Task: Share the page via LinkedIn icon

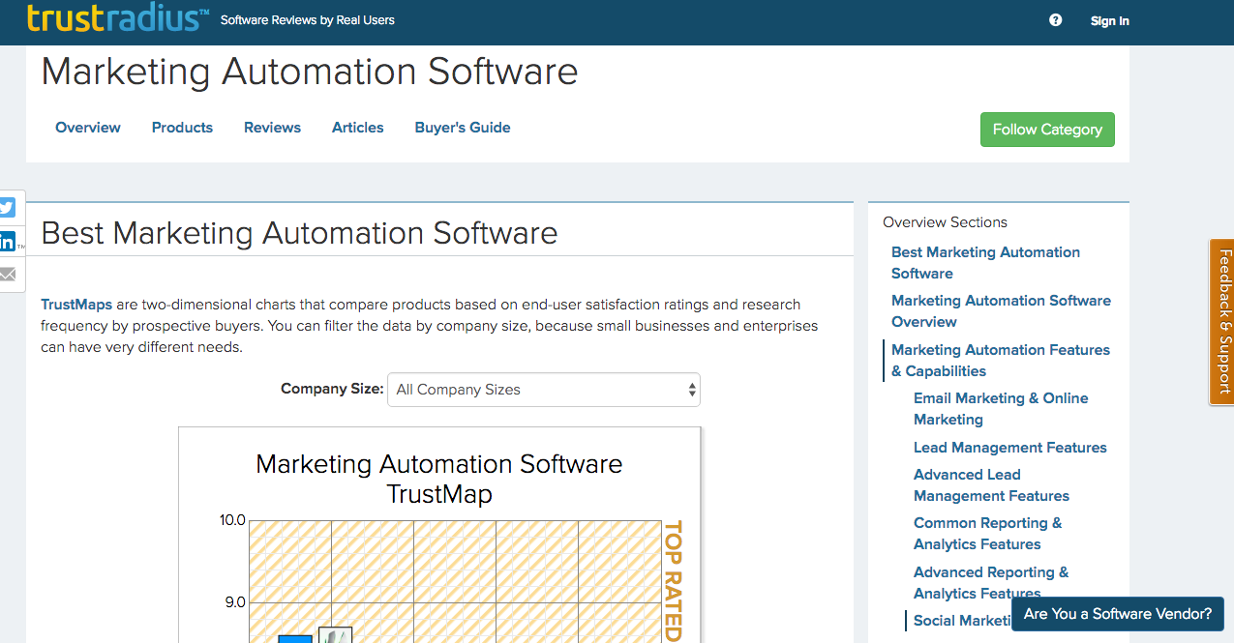Action: tap(9, 242)
